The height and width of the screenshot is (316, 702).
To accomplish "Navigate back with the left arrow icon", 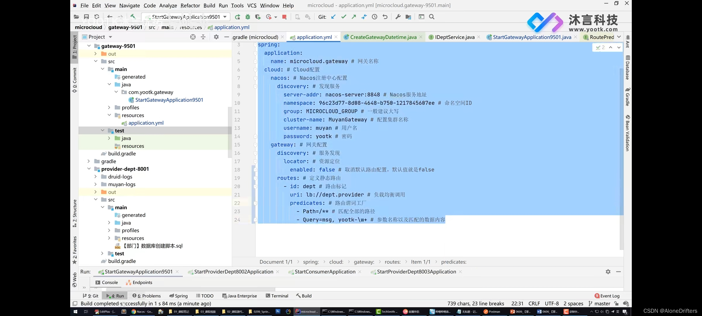I will coord(110,17).
